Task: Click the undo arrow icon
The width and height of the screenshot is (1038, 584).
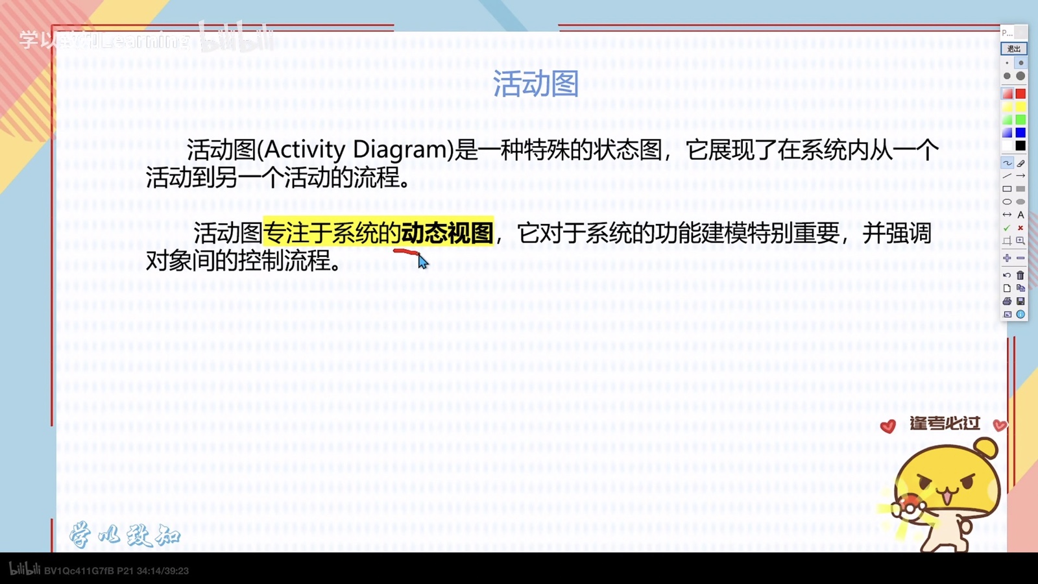Action: [1007, 275]
